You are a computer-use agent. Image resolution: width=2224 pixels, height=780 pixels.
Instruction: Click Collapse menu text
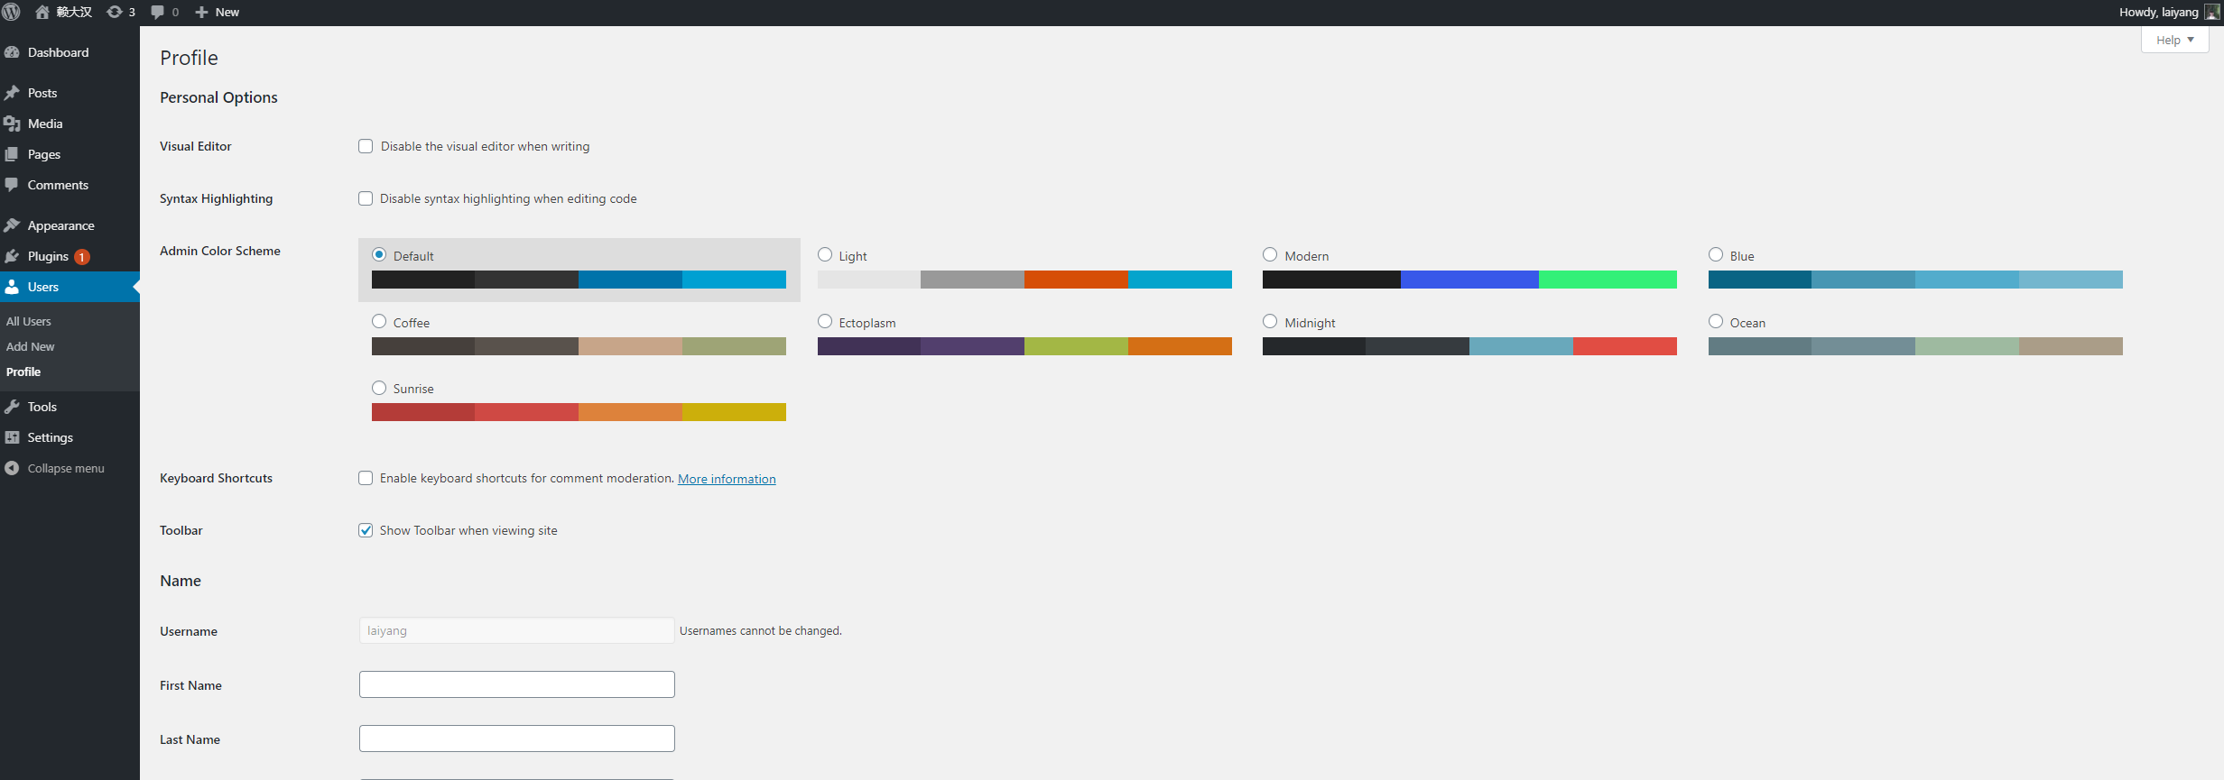(66, 468)
